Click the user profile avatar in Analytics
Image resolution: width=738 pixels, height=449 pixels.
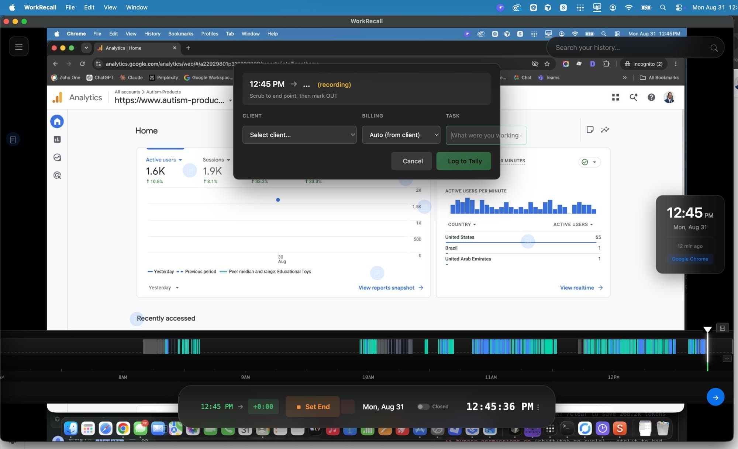point(669,97)
